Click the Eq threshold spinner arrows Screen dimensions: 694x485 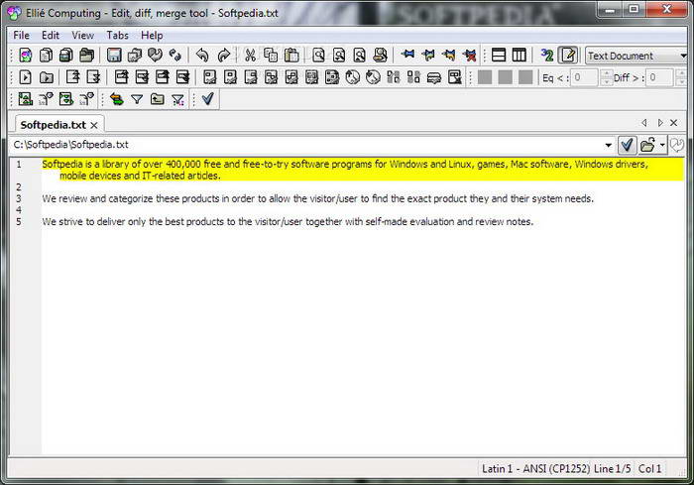coord(607,77)
